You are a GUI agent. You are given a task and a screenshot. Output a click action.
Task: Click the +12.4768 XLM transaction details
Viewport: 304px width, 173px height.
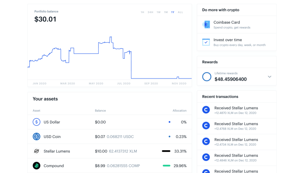click(235, 129)
